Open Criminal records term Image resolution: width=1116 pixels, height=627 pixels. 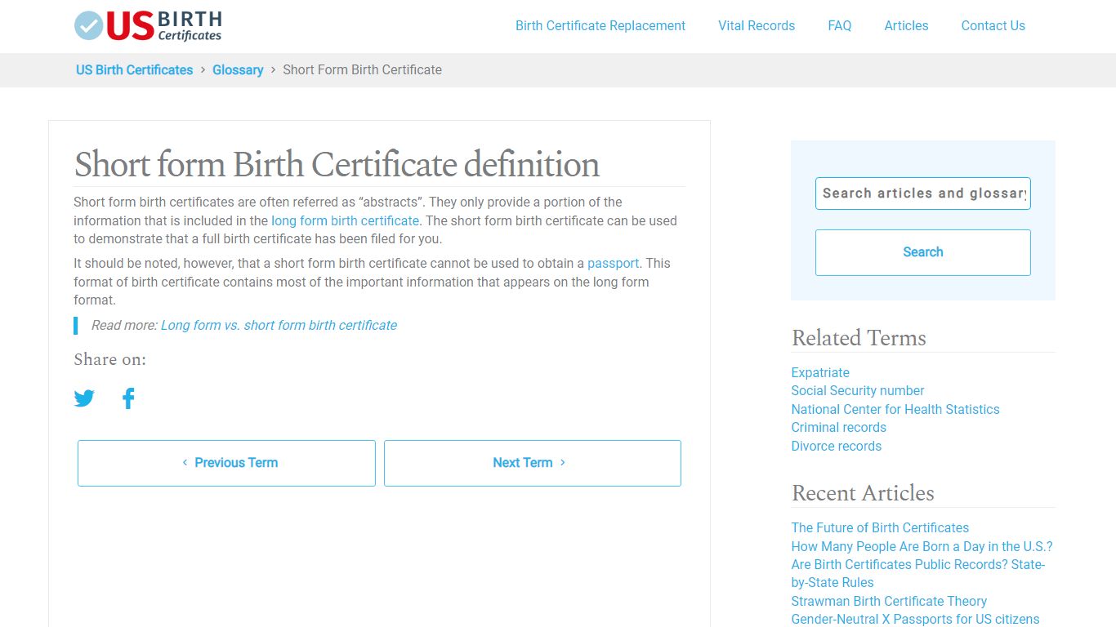click(x=838, y=427)
